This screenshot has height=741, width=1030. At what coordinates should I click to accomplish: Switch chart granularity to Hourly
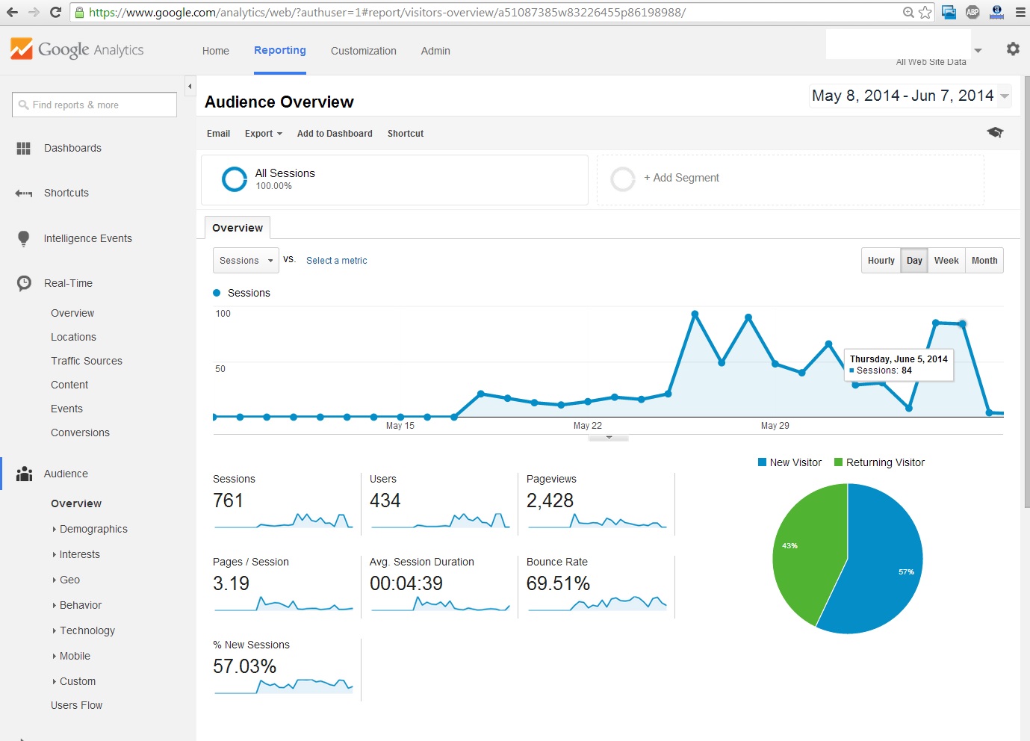coord(881,261)
